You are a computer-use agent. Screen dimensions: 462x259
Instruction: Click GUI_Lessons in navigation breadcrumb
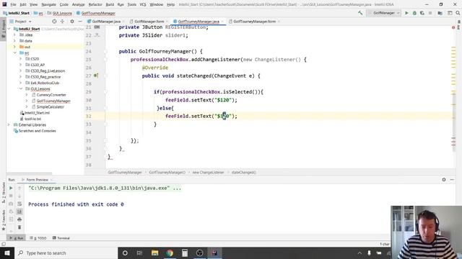pos(62,13)
